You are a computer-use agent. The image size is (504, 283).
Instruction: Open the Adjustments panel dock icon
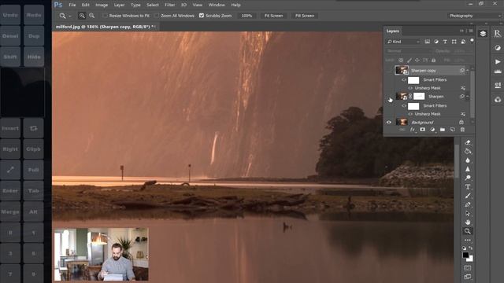tap(498, 48)
